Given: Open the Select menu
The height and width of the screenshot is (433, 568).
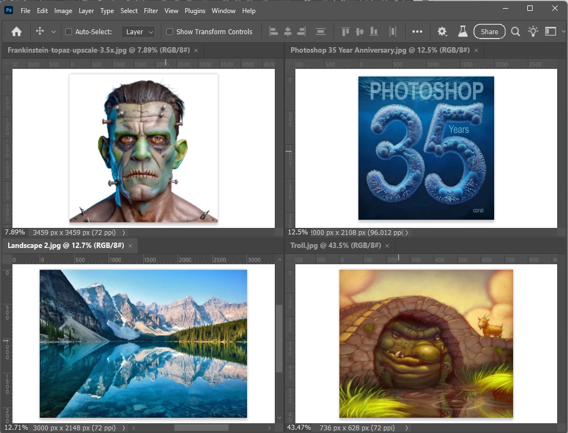Looking at the screenshot, I should [129, 11].
